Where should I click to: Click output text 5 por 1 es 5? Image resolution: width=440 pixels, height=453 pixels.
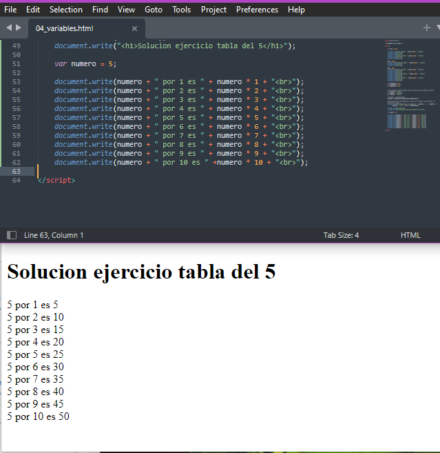tap(32, 305)
